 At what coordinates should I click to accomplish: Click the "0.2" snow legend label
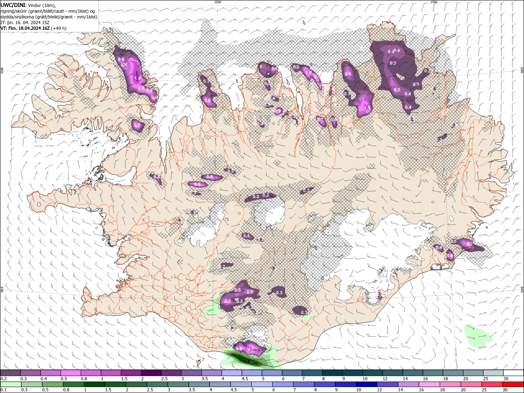click(3, 379)
